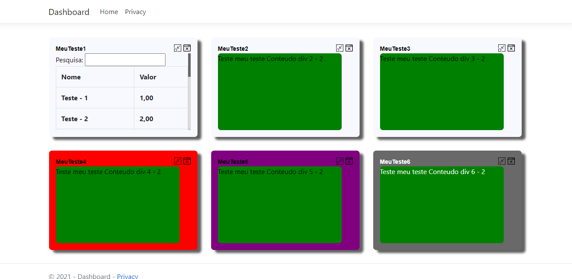Image resolution: width=572 pixels, height=279 pixels.
Task: Click the MeuTeste3 card title
Action: pyautogui.click(x=395, y=49)
